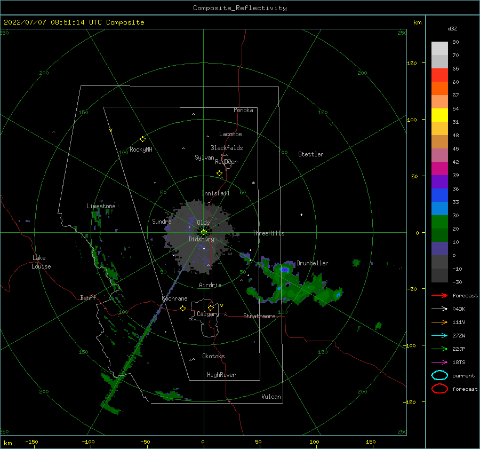
Task: Select the red 65 dBZ color swatch
Action: click(439, 75)
